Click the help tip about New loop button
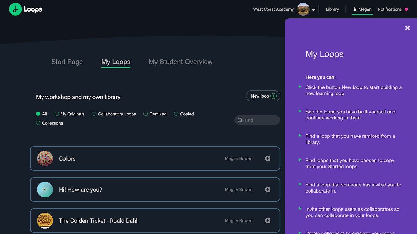This screenshot has width=417, height=234. (354, 90)
